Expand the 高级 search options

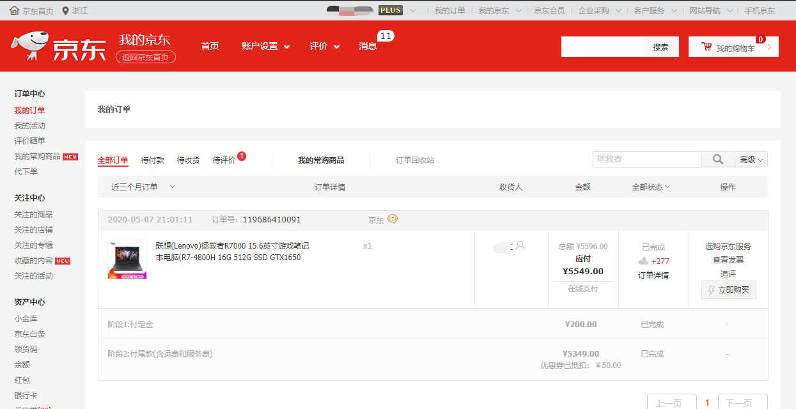click(x=752, y=159)
